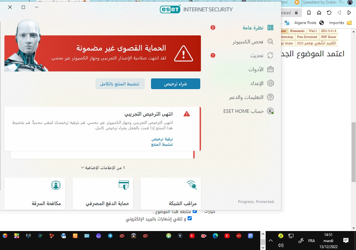The image size is (356, 250).
Task: Select فحص الكمبيوتر menu item
Action: point(248,41)
